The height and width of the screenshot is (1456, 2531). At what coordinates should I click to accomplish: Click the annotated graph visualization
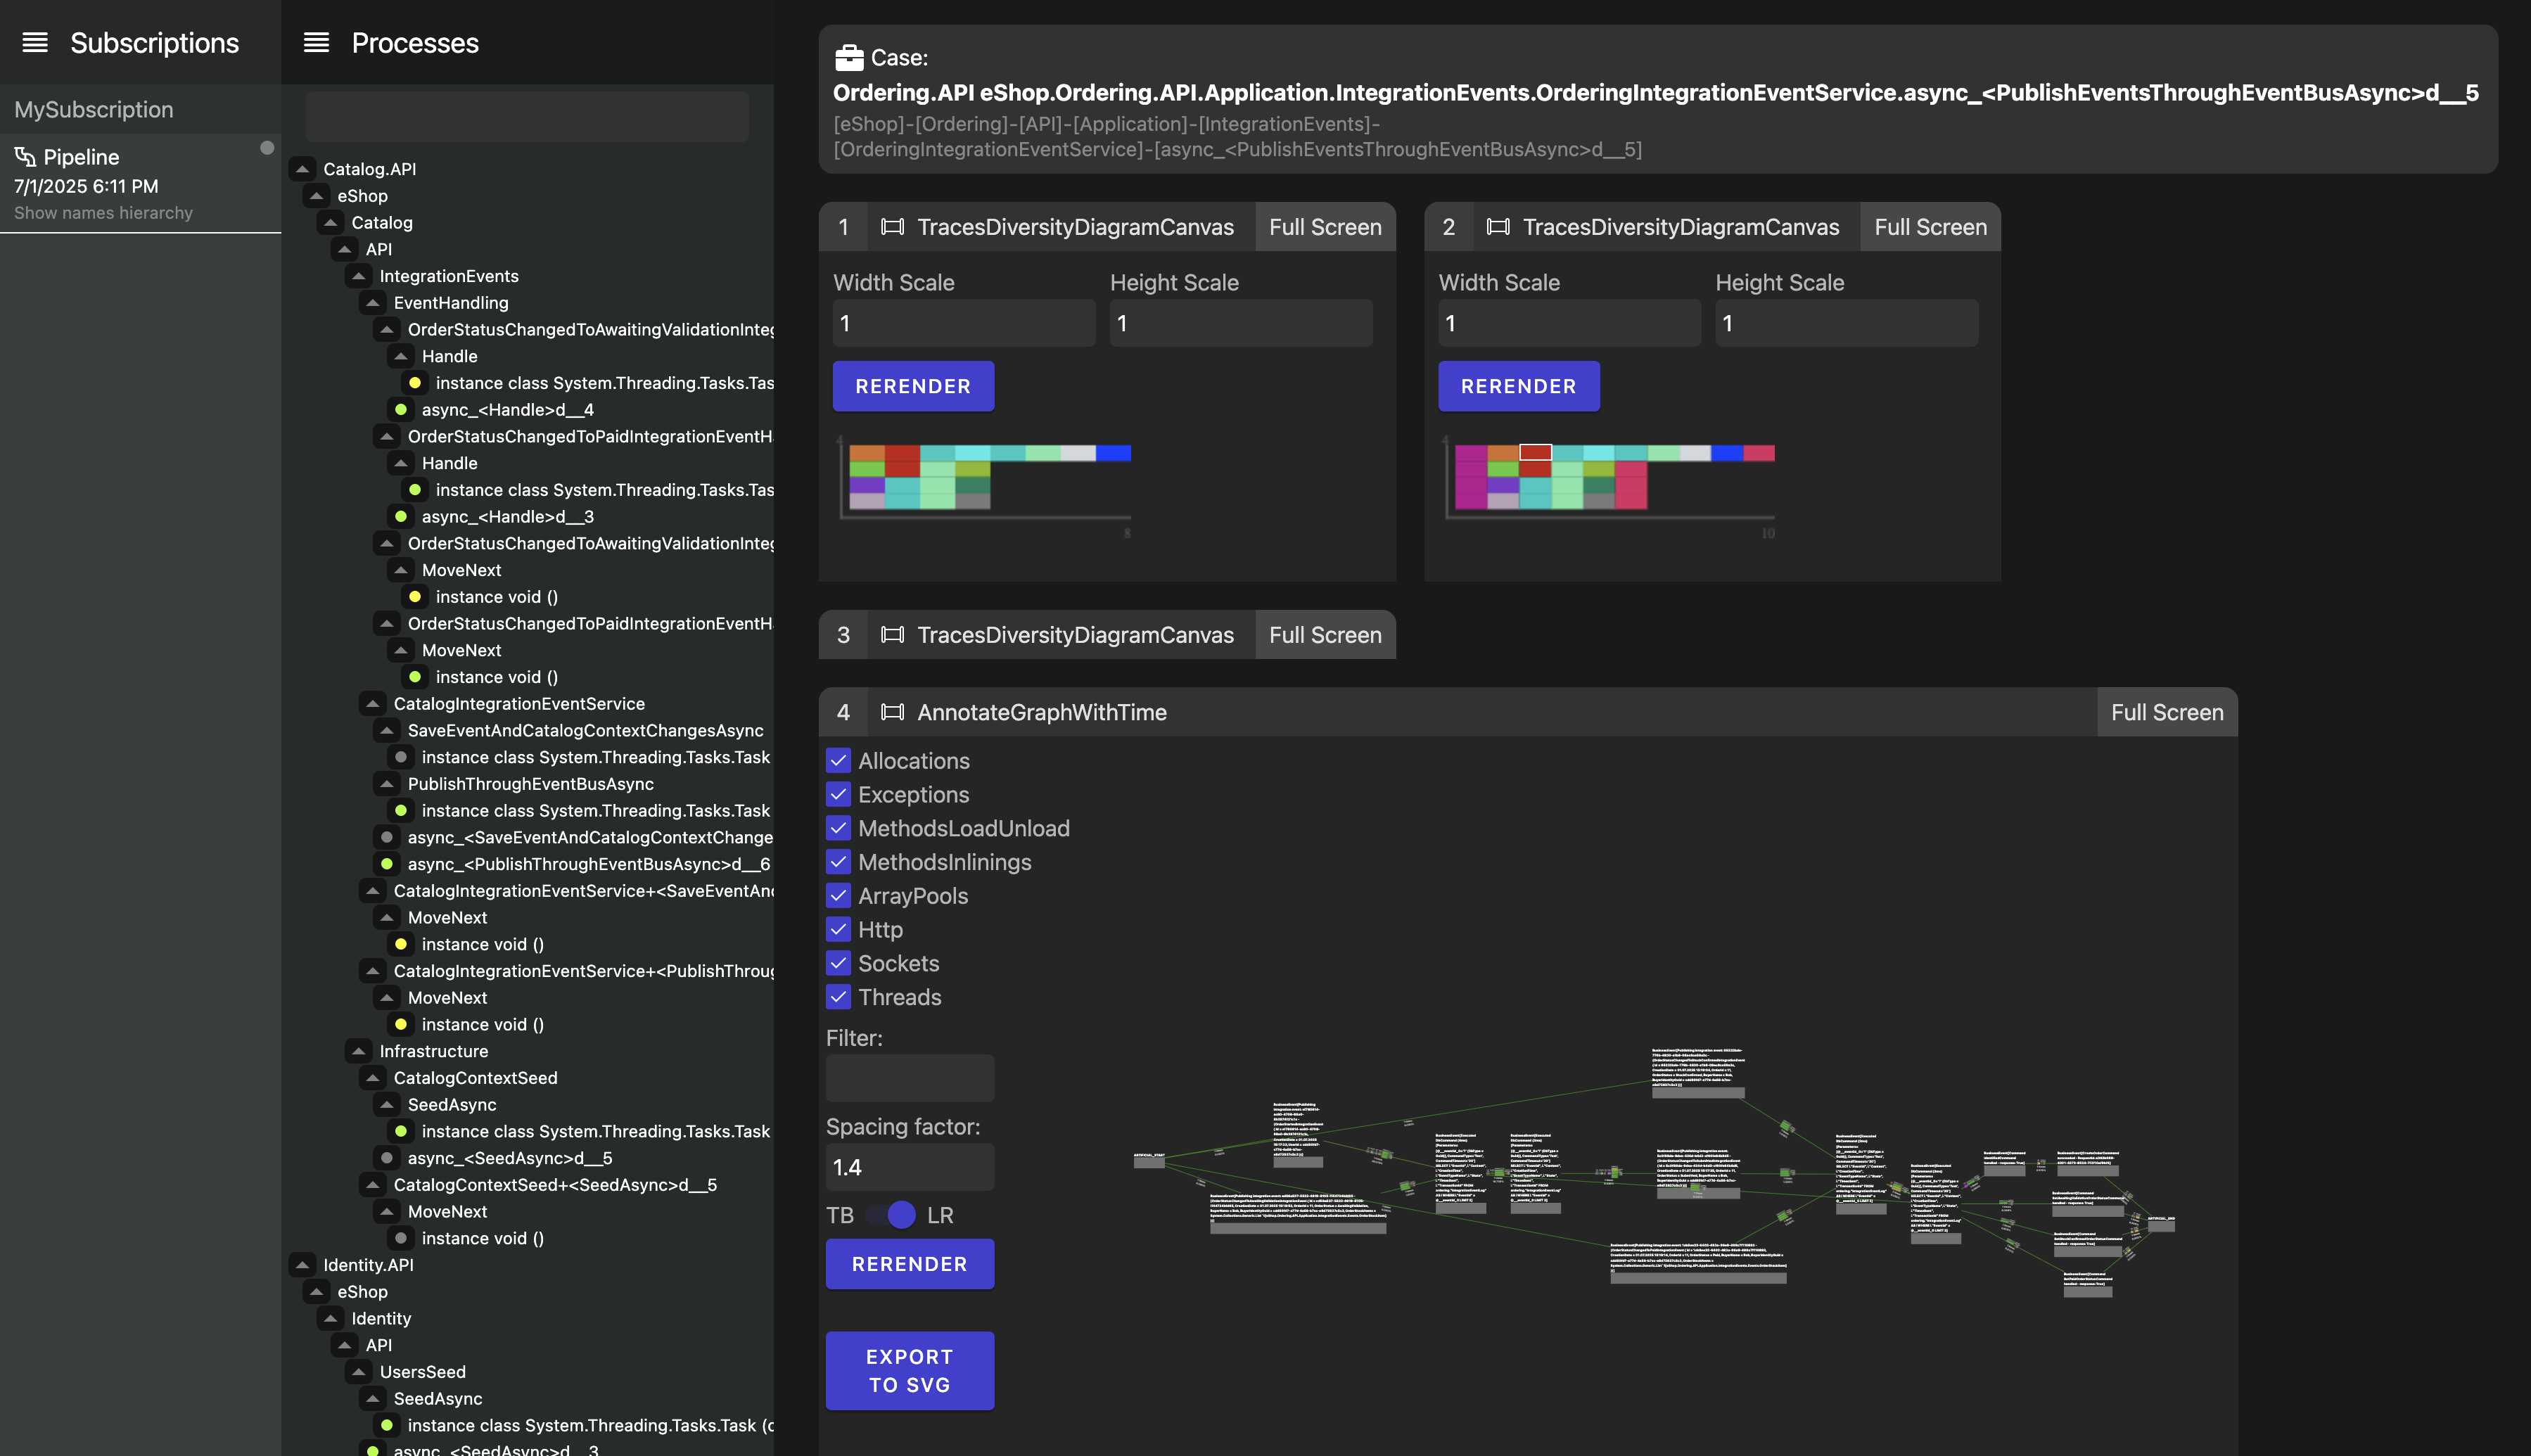click(1654, 1172)
